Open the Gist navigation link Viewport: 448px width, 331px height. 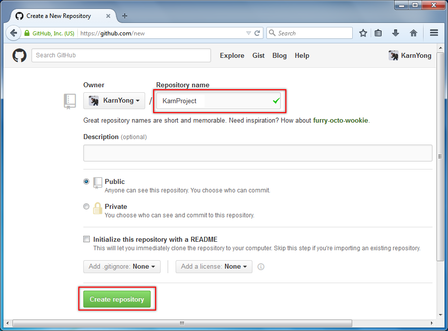click(258, 56)
